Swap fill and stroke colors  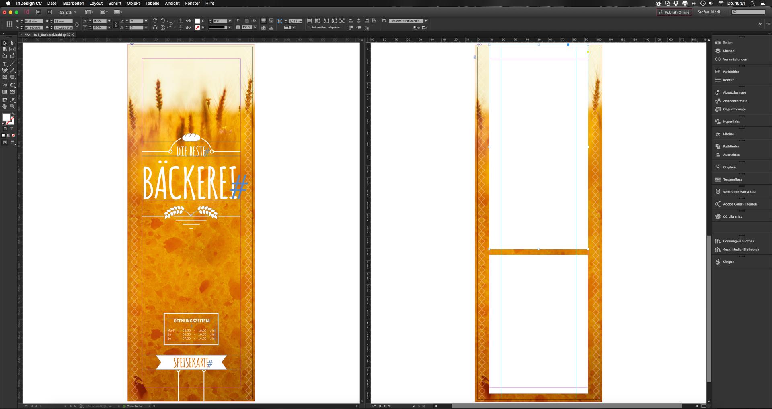click(13, 114)
